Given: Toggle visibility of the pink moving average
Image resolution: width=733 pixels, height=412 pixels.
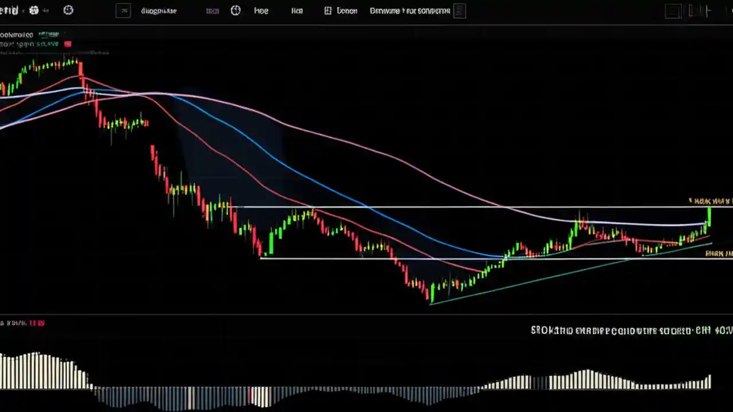Looking at the screenshot, I should (x=92, y=52).
